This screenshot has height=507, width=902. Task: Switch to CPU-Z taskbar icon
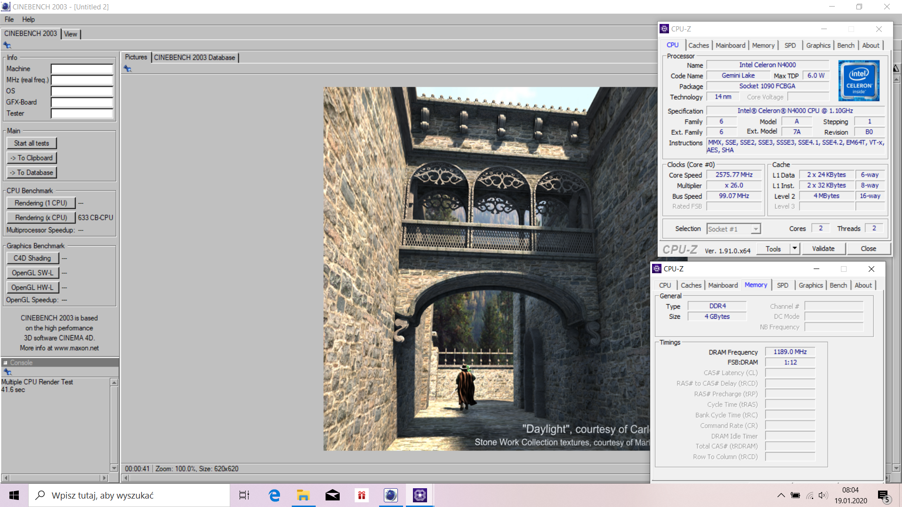420,495
